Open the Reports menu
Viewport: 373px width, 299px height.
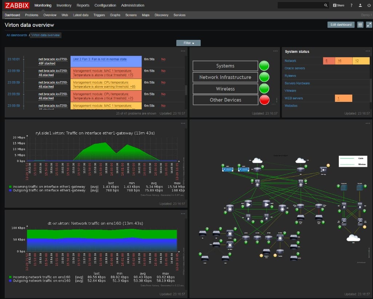[x=83, y=5]
